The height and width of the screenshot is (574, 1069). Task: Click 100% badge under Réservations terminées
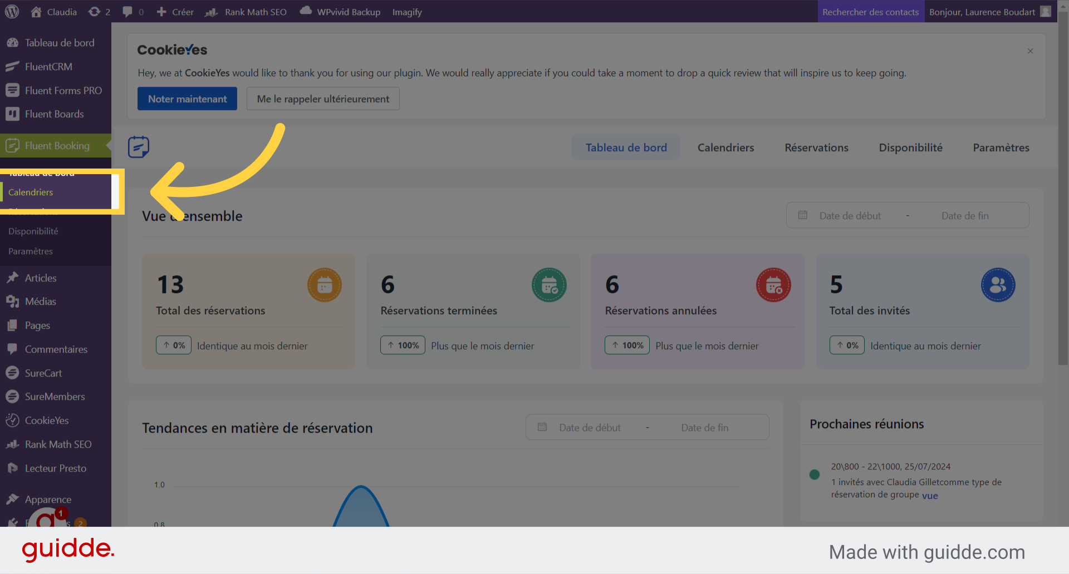[403, 345]
